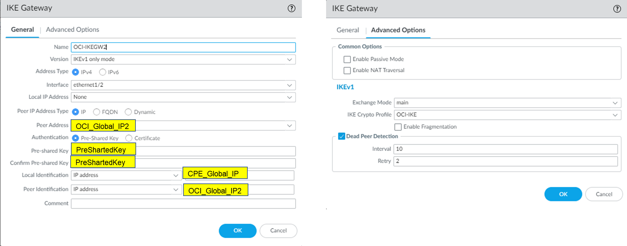Click the Local Identification value field
This screenshot has width=627, height=246.
pos(239,175)
